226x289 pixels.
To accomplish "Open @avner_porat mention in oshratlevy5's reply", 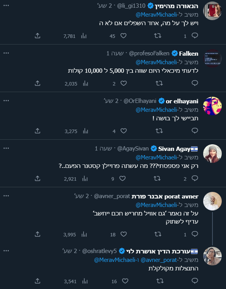I will coord(159,260).
